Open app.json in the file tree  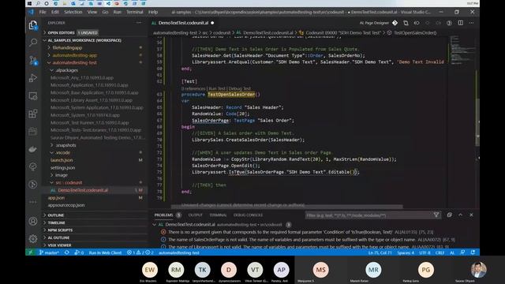coord(56,198)
